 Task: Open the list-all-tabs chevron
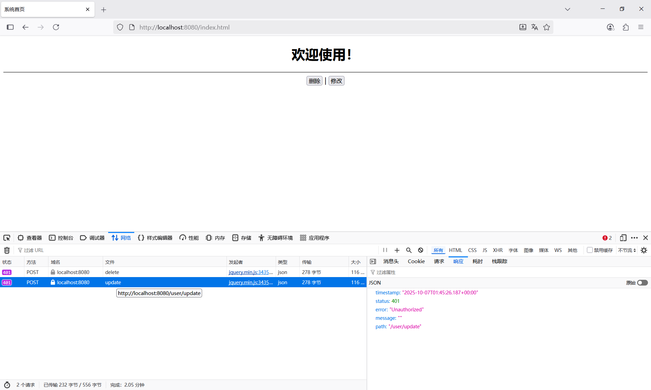[567, 9]
